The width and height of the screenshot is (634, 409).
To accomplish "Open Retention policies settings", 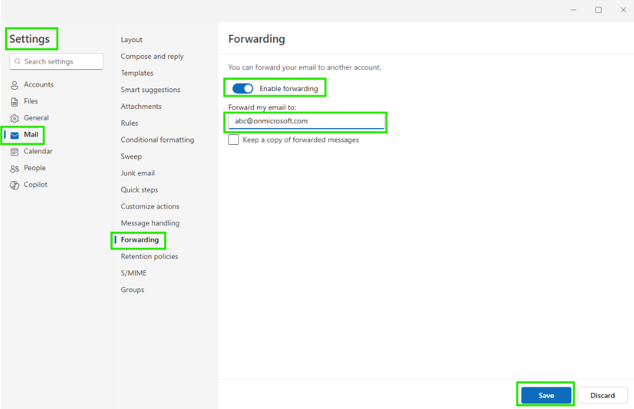I will pyautogui.click(x=149, y=257).
